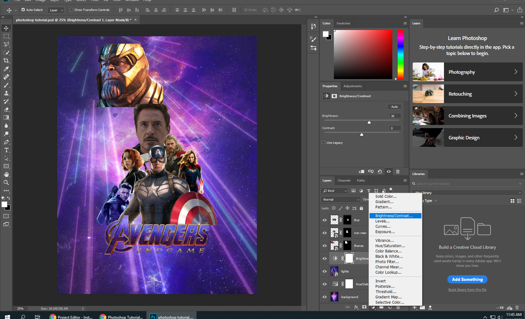Select the History Brush tool
Viewport: 525px width, 319px height.
point(6,101)
